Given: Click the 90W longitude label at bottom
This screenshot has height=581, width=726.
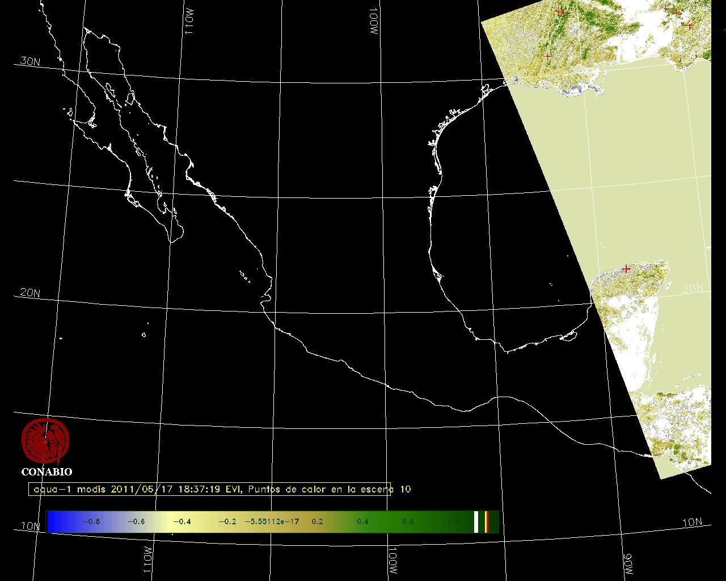Looking at the screenshot, I should point(628,562).
